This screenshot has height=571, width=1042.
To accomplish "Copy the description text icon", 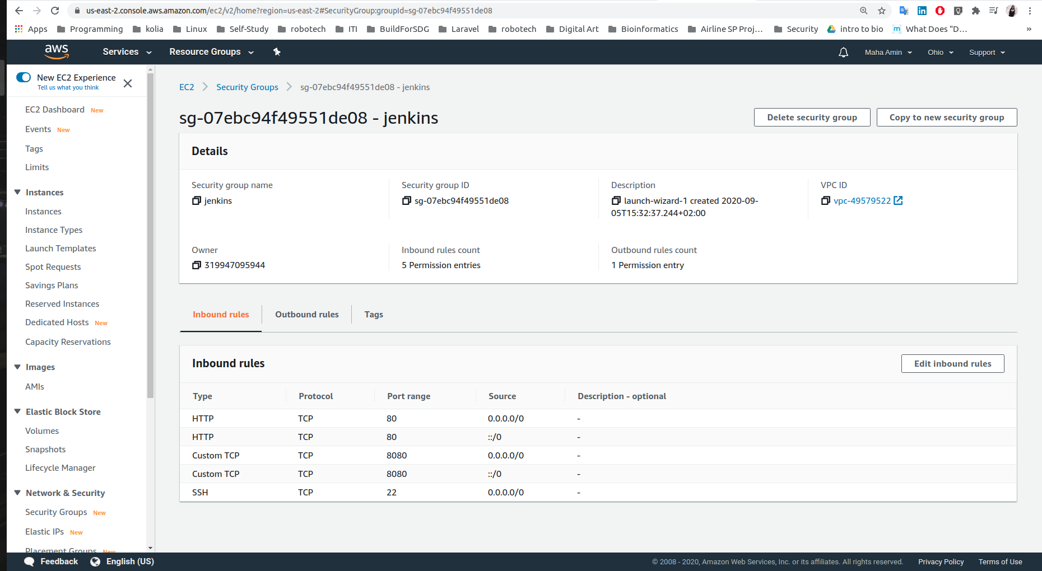I will tap(616, 200).
